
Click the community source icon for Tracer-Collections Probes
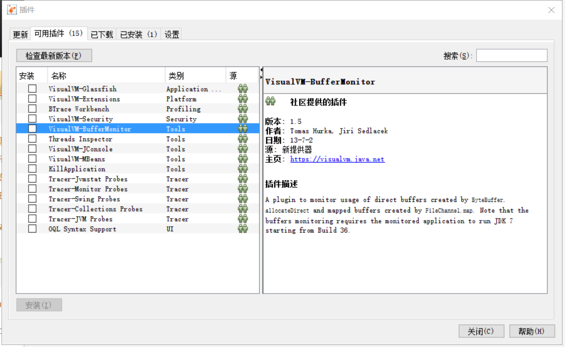243,209
